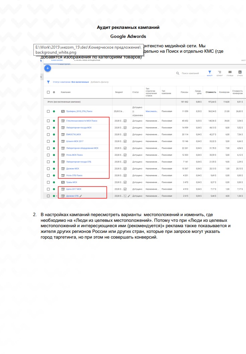
Task: Click campaign type icon for Лабораторная посуда МСК
Action: [x=63, y=128]
